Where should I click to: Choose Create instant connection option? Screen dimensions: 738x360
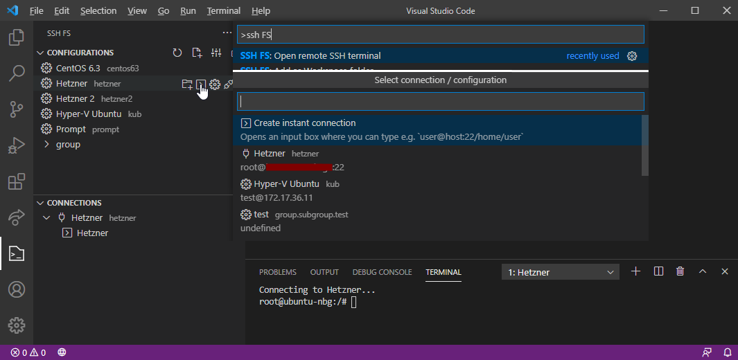(x=438, y=130)
